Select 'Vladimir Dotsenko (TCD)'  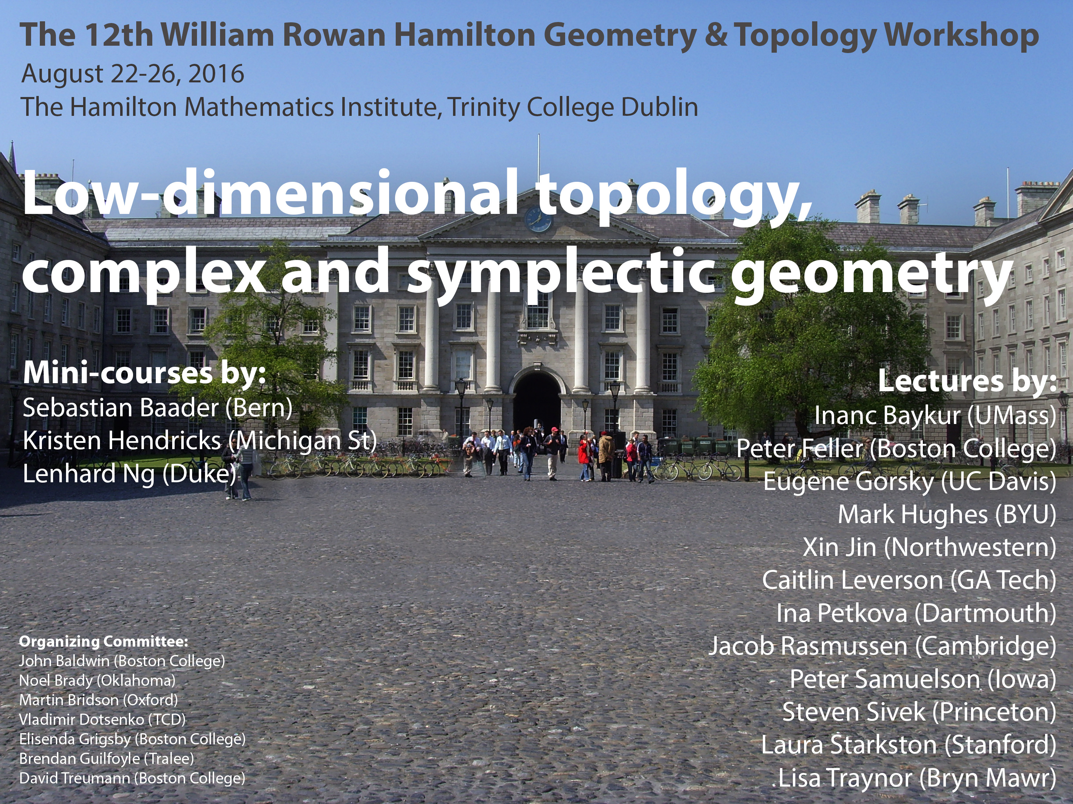[x=102, y=720]
